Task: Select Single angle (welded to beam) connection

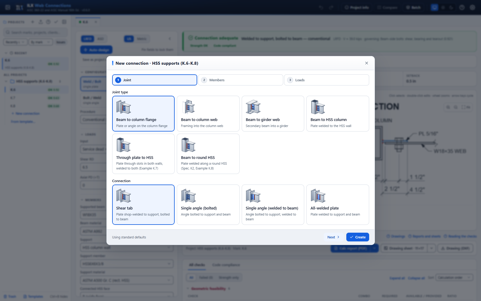Action: point(273,205)
